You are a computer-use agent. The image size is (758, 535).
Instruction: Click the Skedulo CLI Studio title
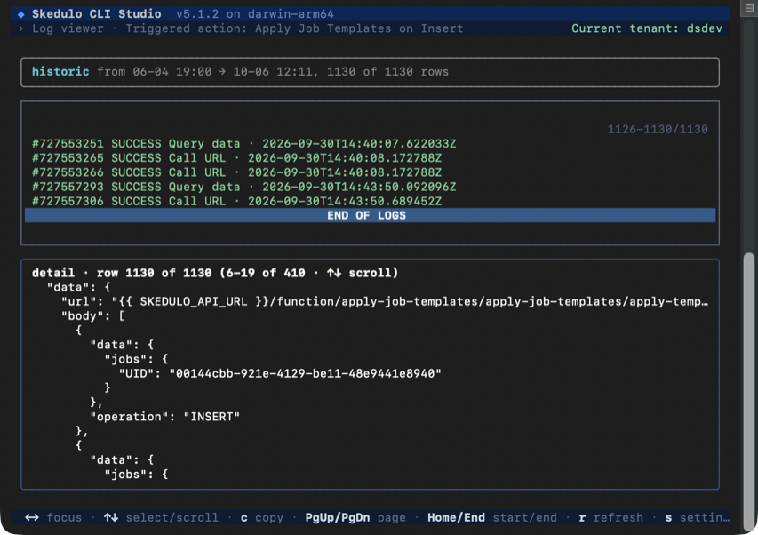(97, 14)
